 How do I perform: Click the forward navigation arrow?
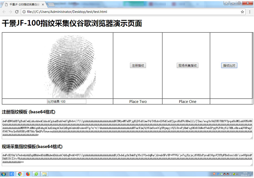coord(10,12)
